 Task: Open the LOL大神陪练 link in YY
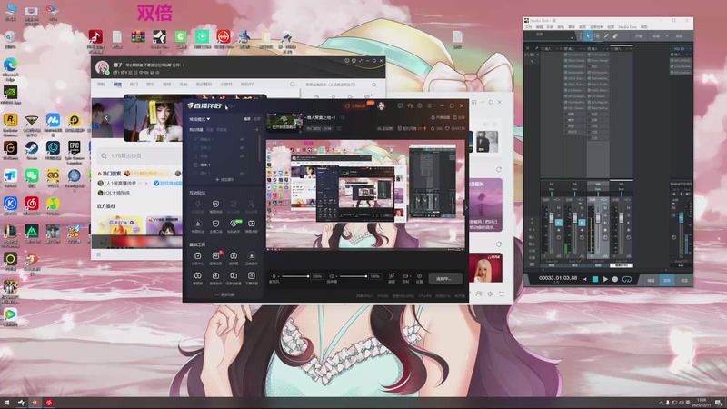(x=115, y=193)
